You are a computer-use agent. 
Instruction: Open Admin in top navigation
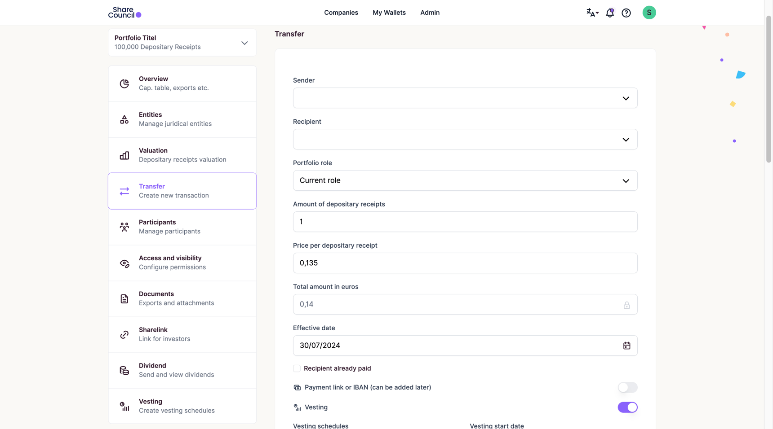point(430,13)
